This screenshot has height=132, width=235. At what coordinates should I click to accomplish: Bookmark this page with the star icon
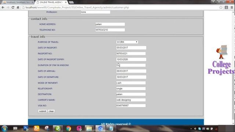[x=221, y=7]
